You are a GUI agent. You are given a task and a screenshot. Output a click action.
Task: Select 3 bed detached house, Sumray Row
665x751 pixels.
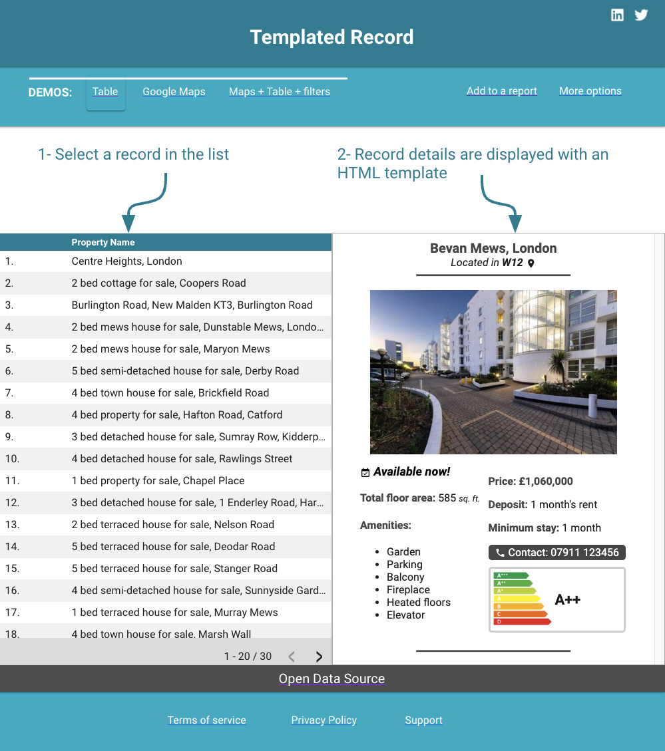pos(166,437)
